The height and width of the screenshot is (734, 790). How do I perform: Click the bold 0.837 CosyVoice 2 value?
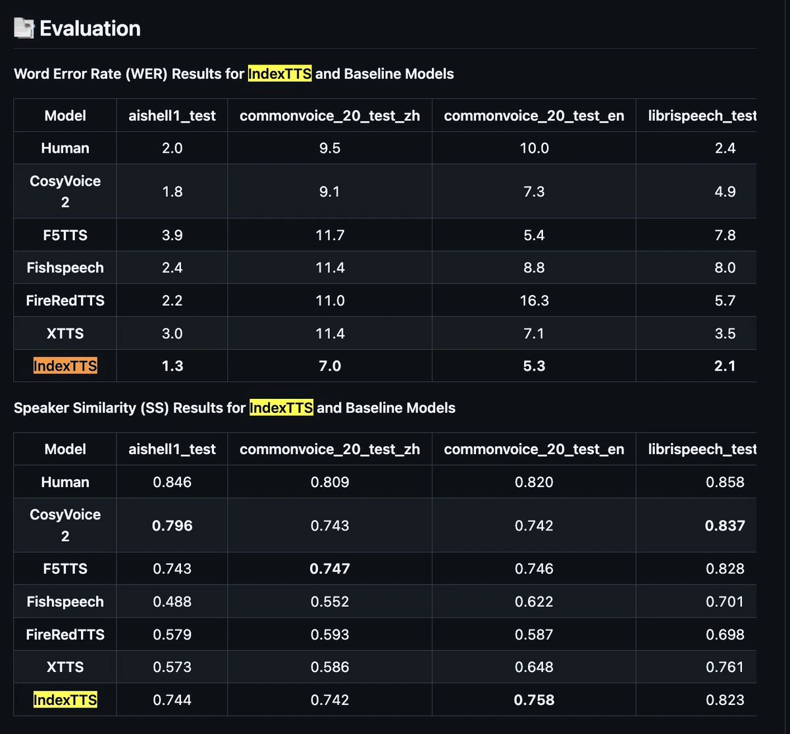(725, 525)
